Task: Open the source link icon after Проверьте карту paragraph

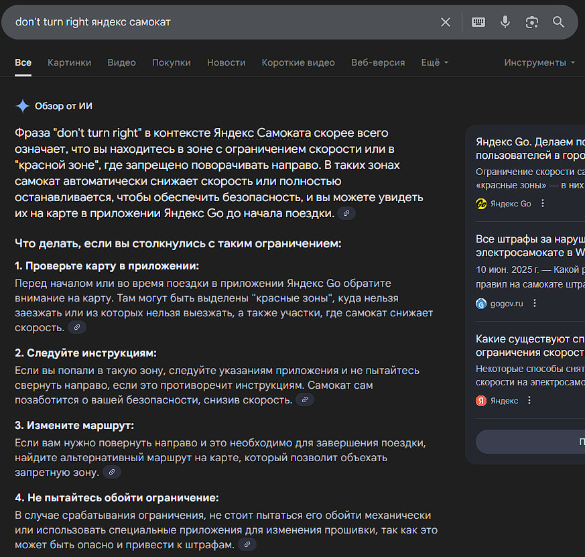Action: pos(77,327)
